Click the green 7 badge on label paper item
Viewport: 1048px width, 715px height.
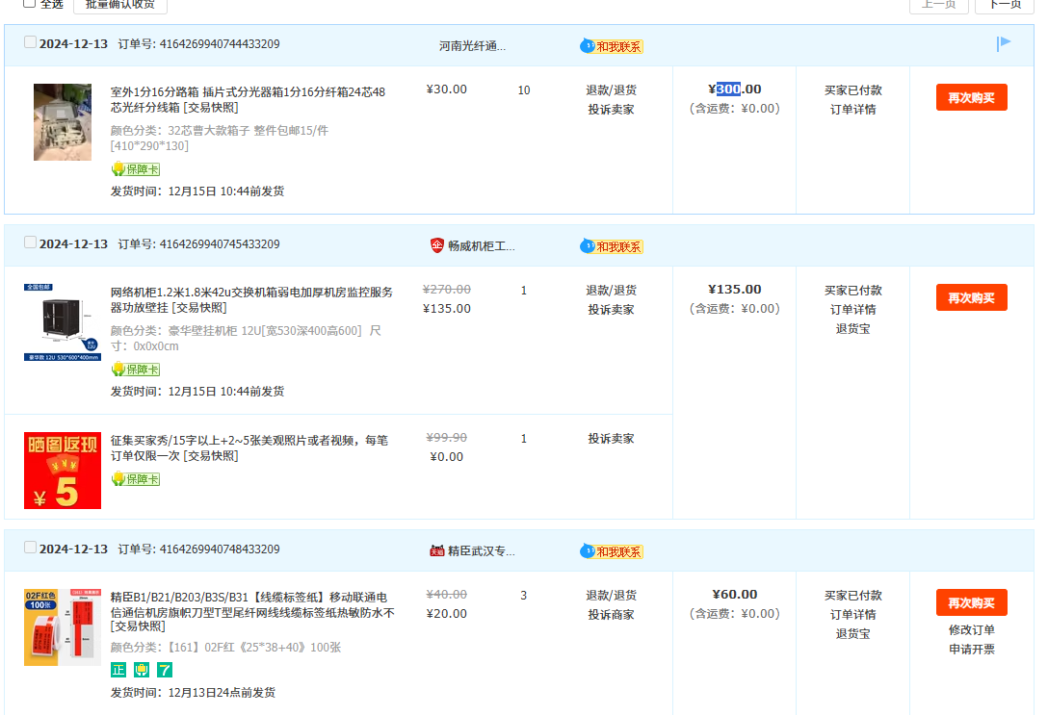click(165, 670)
